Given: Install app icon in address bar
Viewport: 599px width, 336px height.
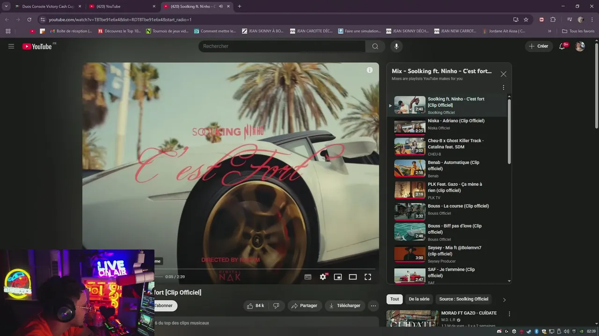Looking at the screenshot, I should (516, 20).
